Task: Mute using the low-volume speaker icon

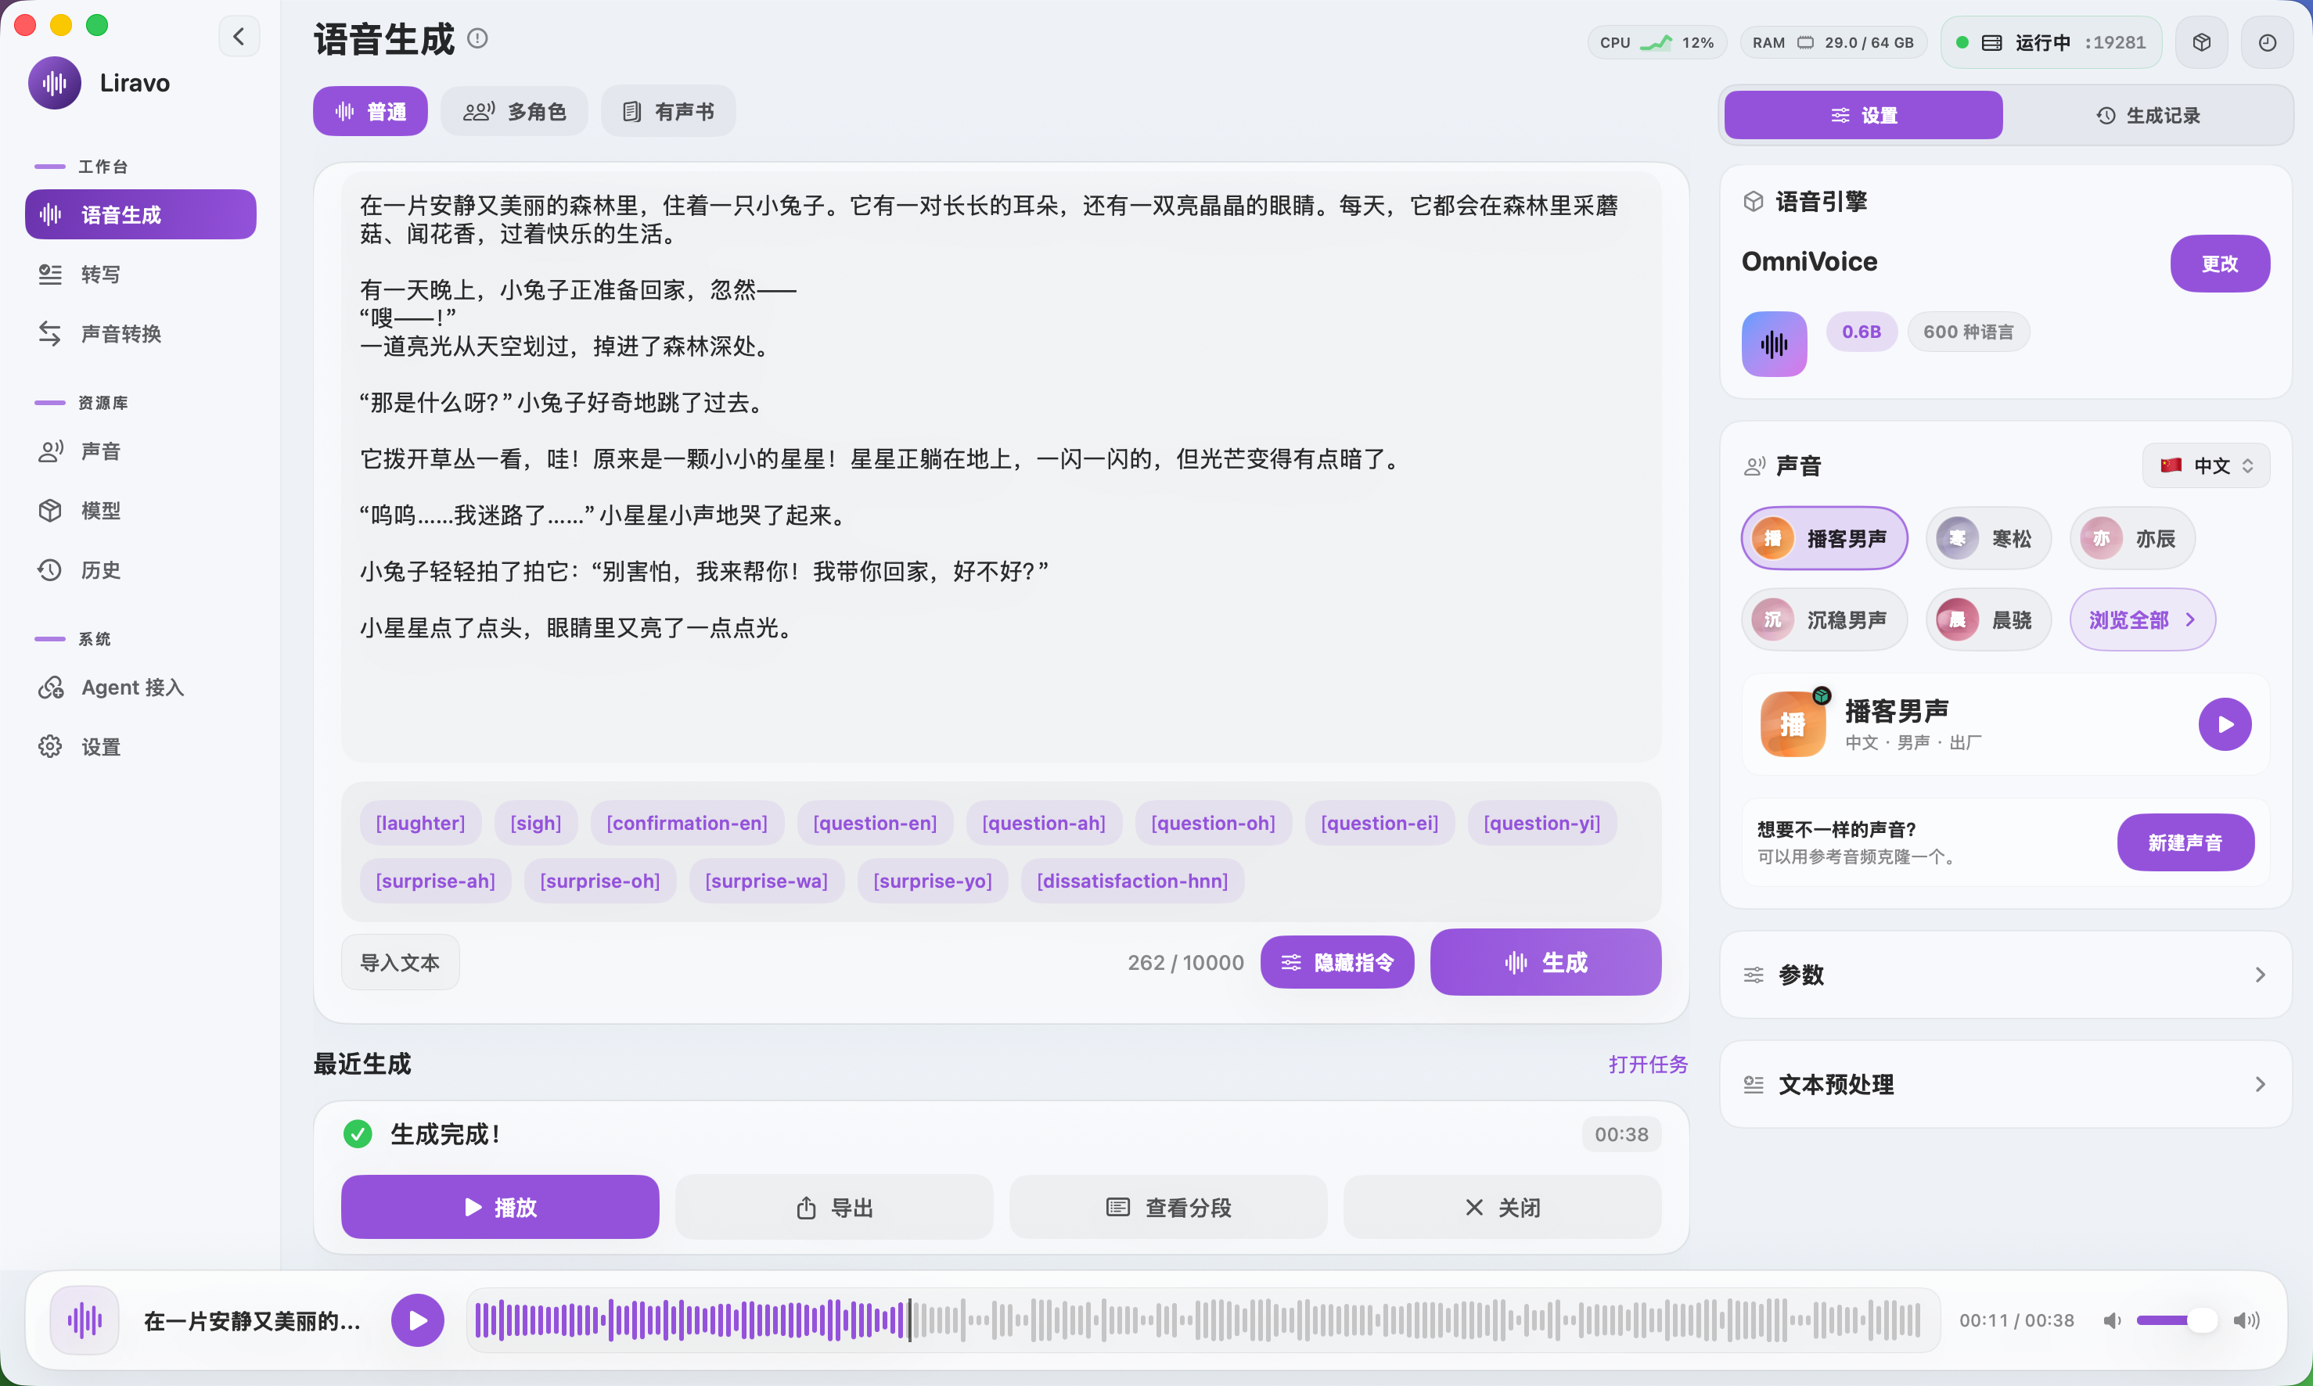Action: click(x=2111, y=1320)
